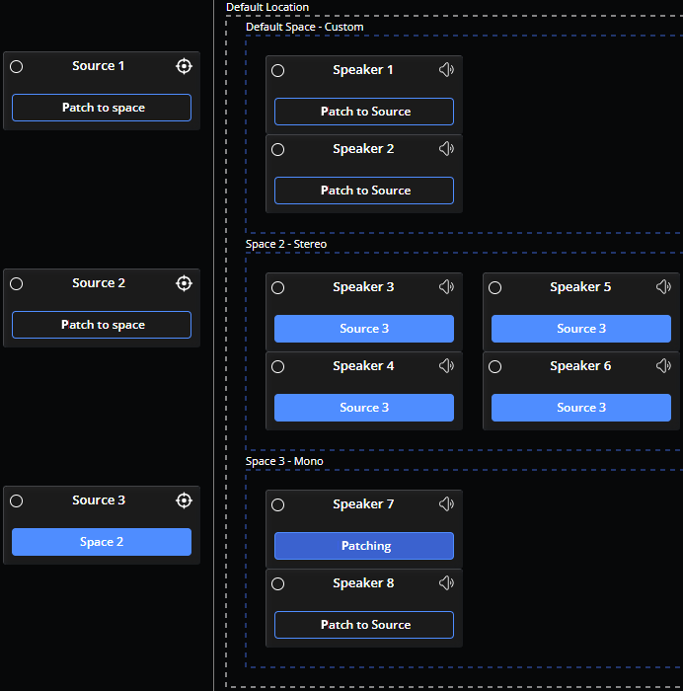The height and width of the screenshot is (691, 683).
Task: Select the Speaker 4 radio circle
Action: (278, 366)
